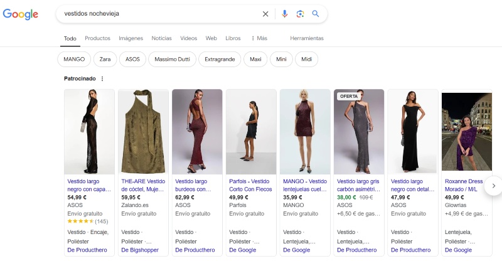This screenshot has width=502, height=261.
Task: Switch to the Web tab
Action: pyautogui.click(x=211, y=38)
